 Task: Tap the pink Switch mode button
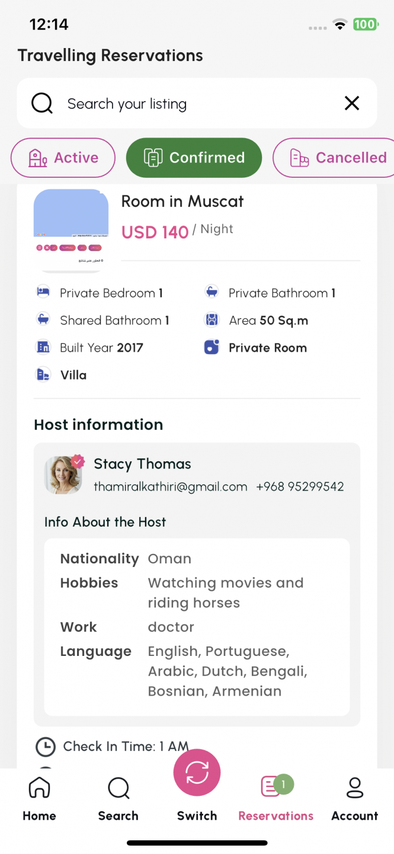(x=197, y=773)
